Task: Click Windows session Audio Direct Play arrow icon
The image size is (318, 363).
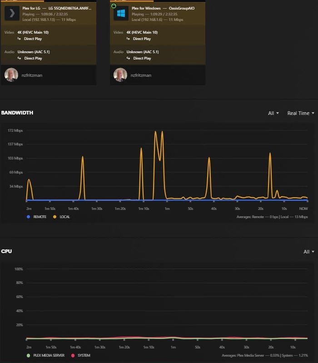Action: (128, 58)
